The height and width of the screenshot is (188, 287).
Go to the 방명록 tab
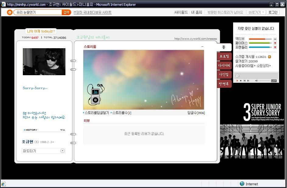(x=224, y=84)
